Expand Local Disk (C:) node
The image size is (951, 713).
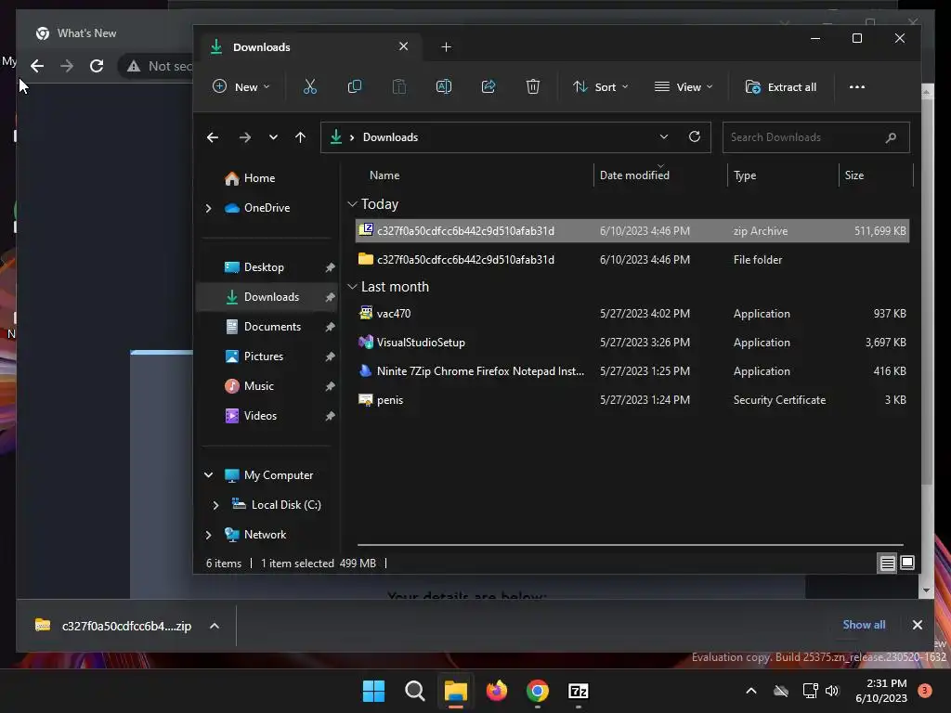(x=215, y=505)
